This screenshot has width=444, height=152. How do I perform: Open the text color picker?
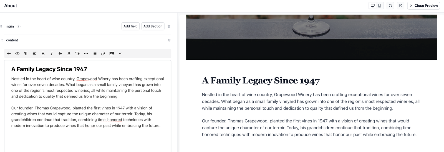pyautogui.click(x=69, y=54)
